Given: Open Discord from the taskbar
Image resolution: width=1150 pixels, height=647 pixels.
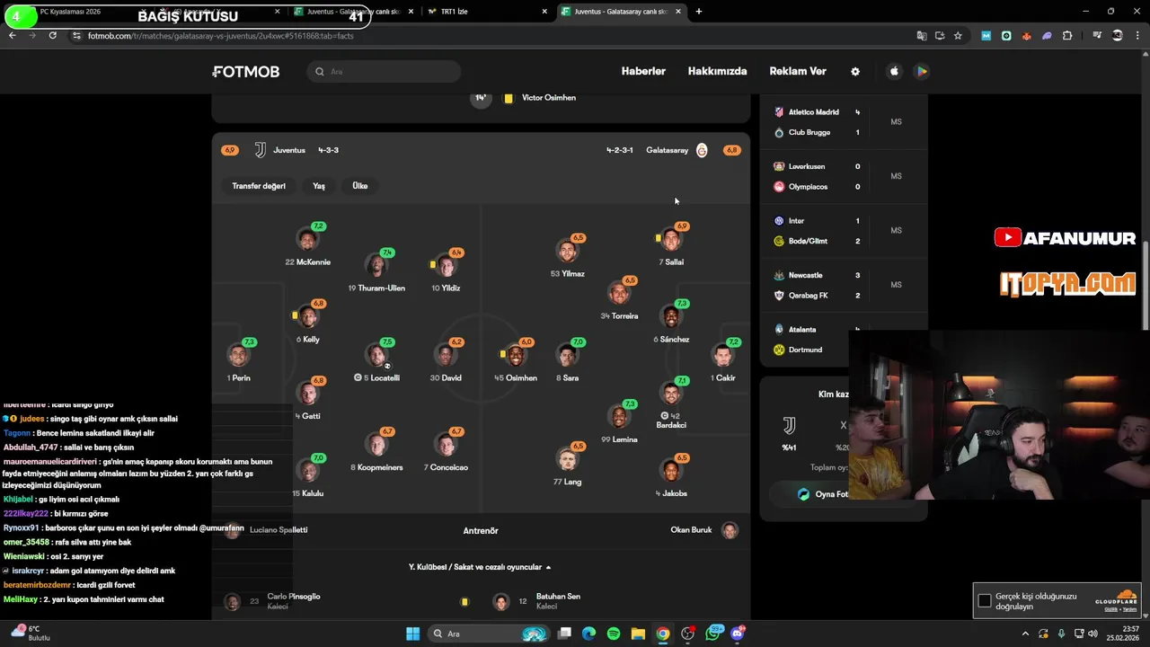Looking at the screenshot, I should 738,634.
